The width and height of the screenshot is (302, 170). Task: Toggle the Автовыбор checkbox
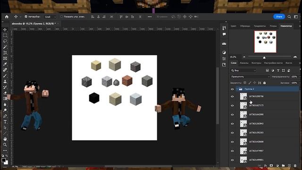click(x=26, y=17)
